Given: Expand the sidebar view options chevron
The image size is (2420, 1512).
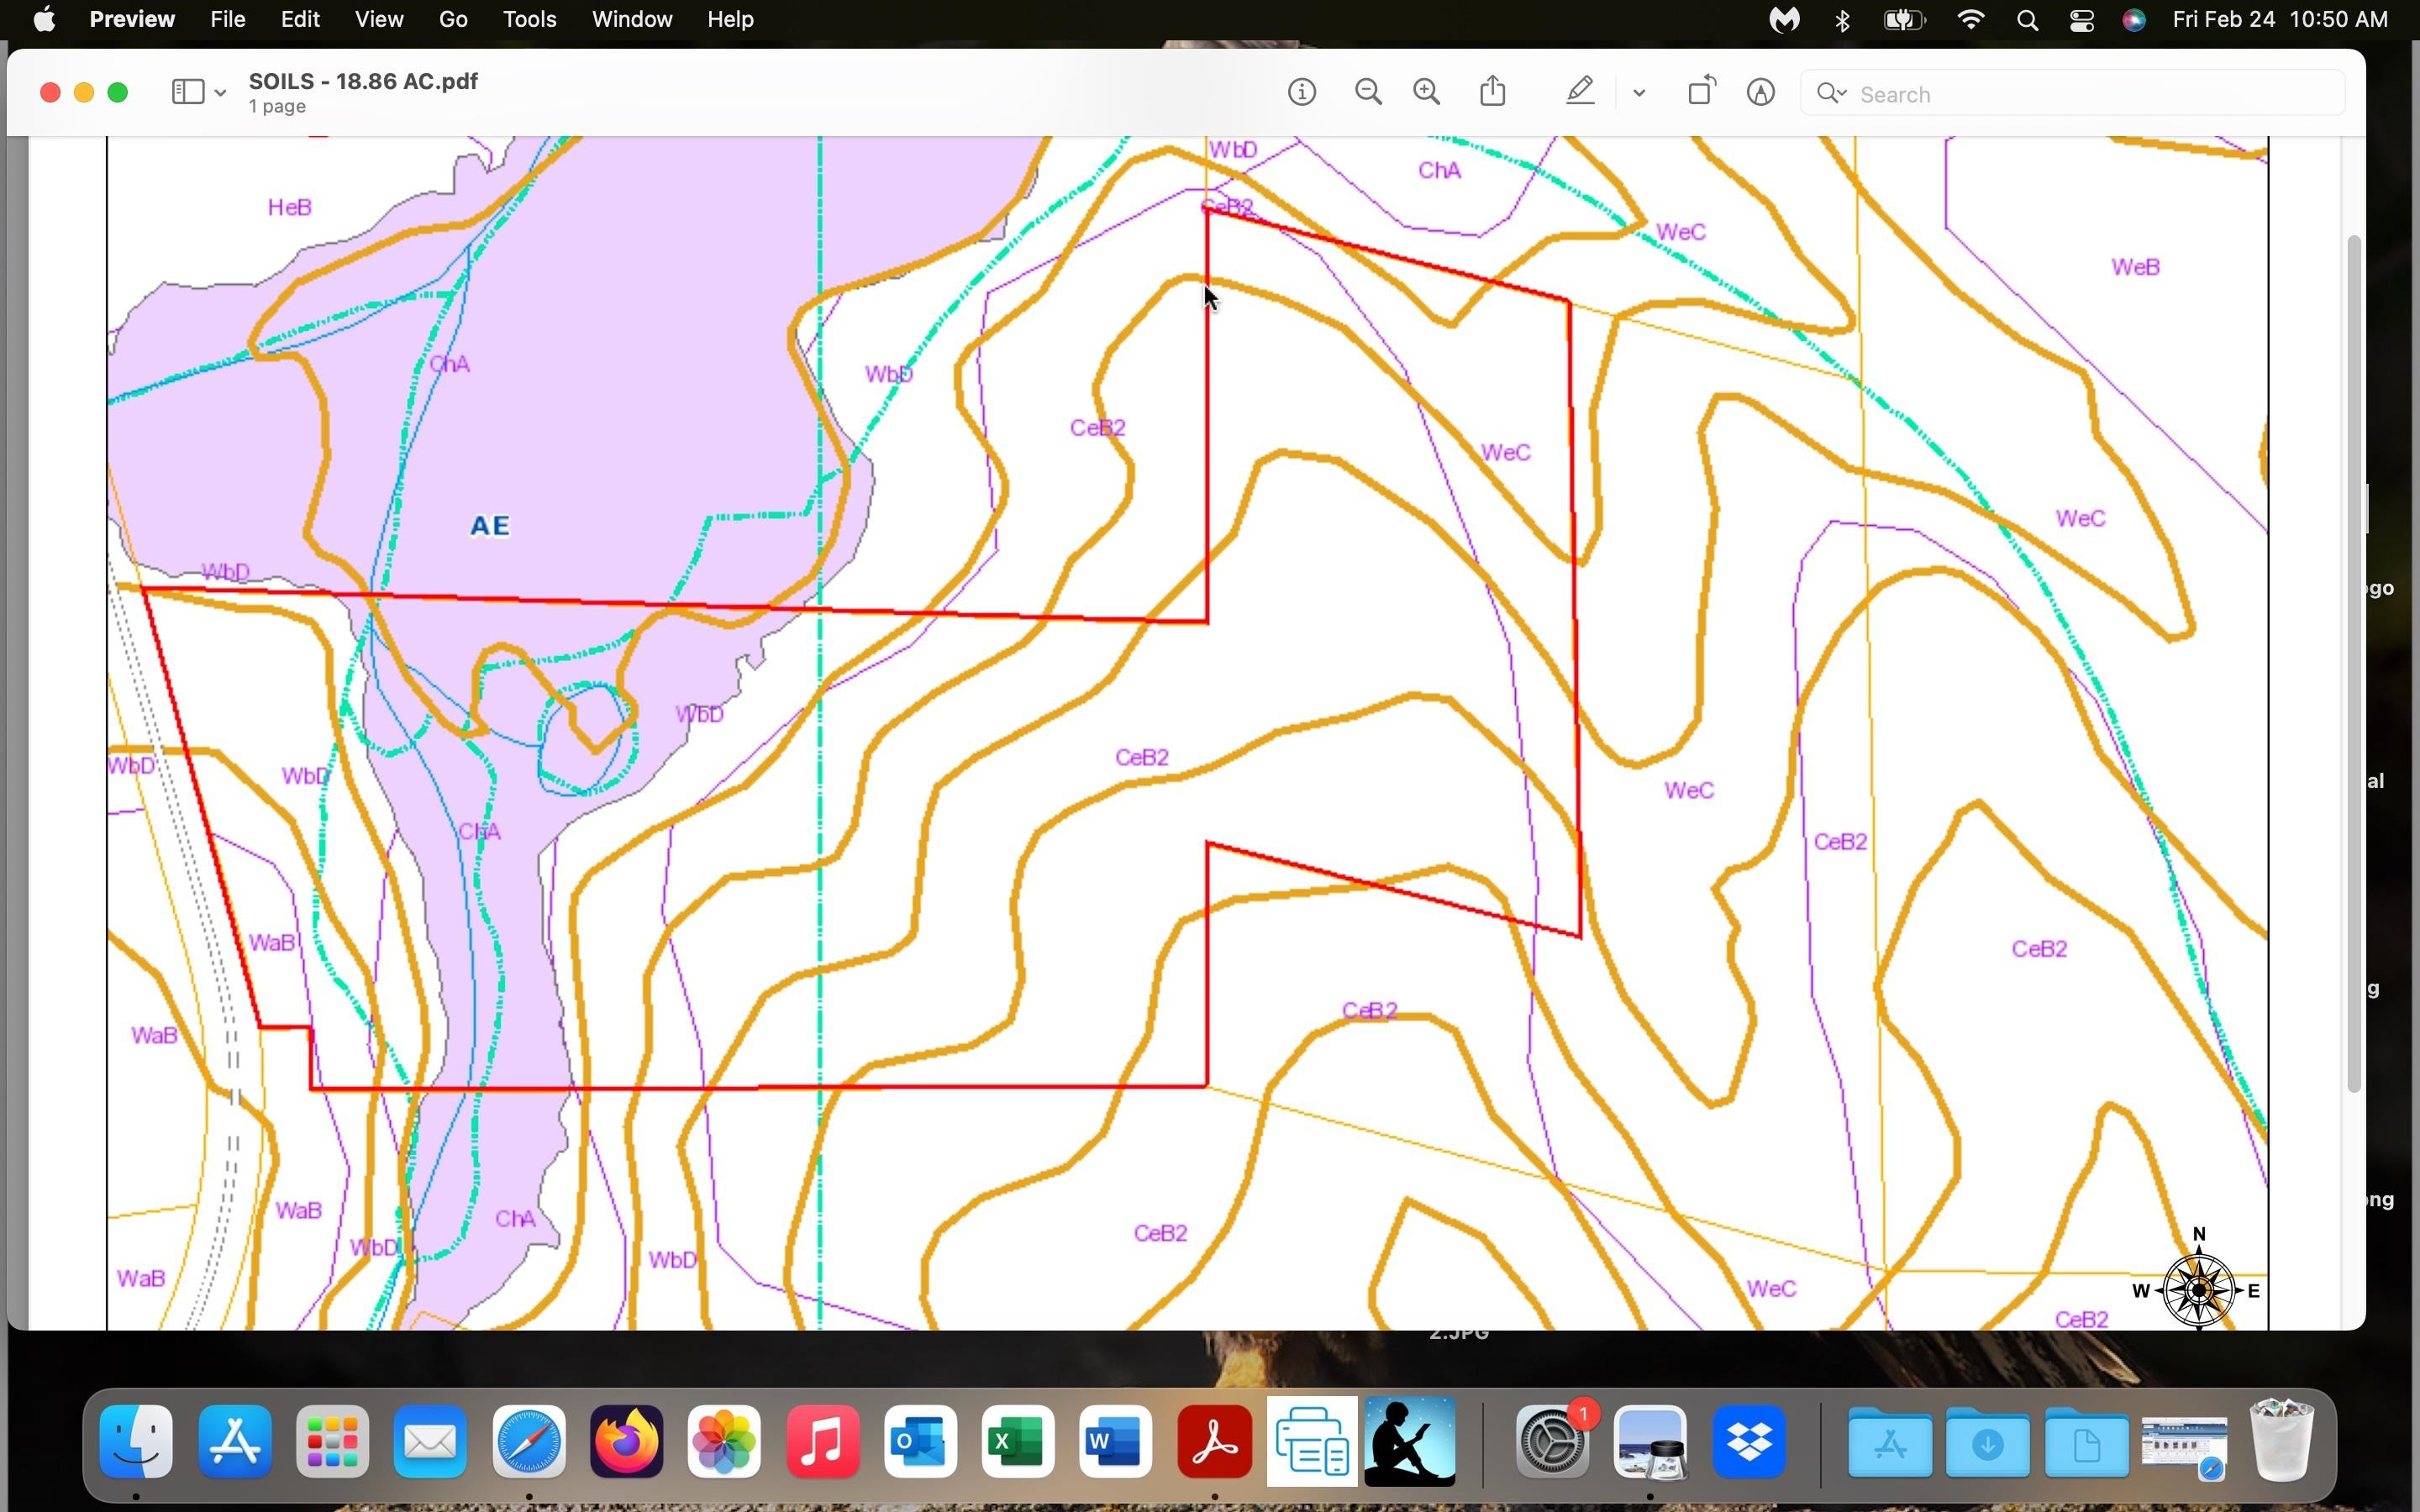Looking at the screenshot, I should pos(220,93).
